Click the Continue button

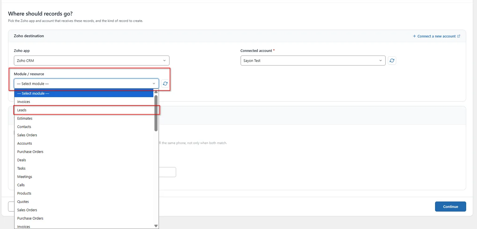pos(450,207)
